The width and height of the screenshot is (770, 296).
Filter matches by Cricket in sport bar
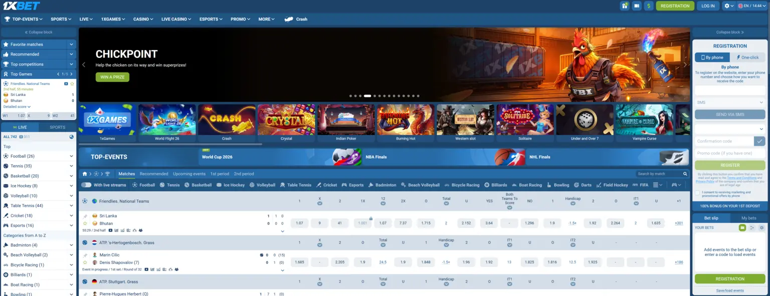click(326, 185)
